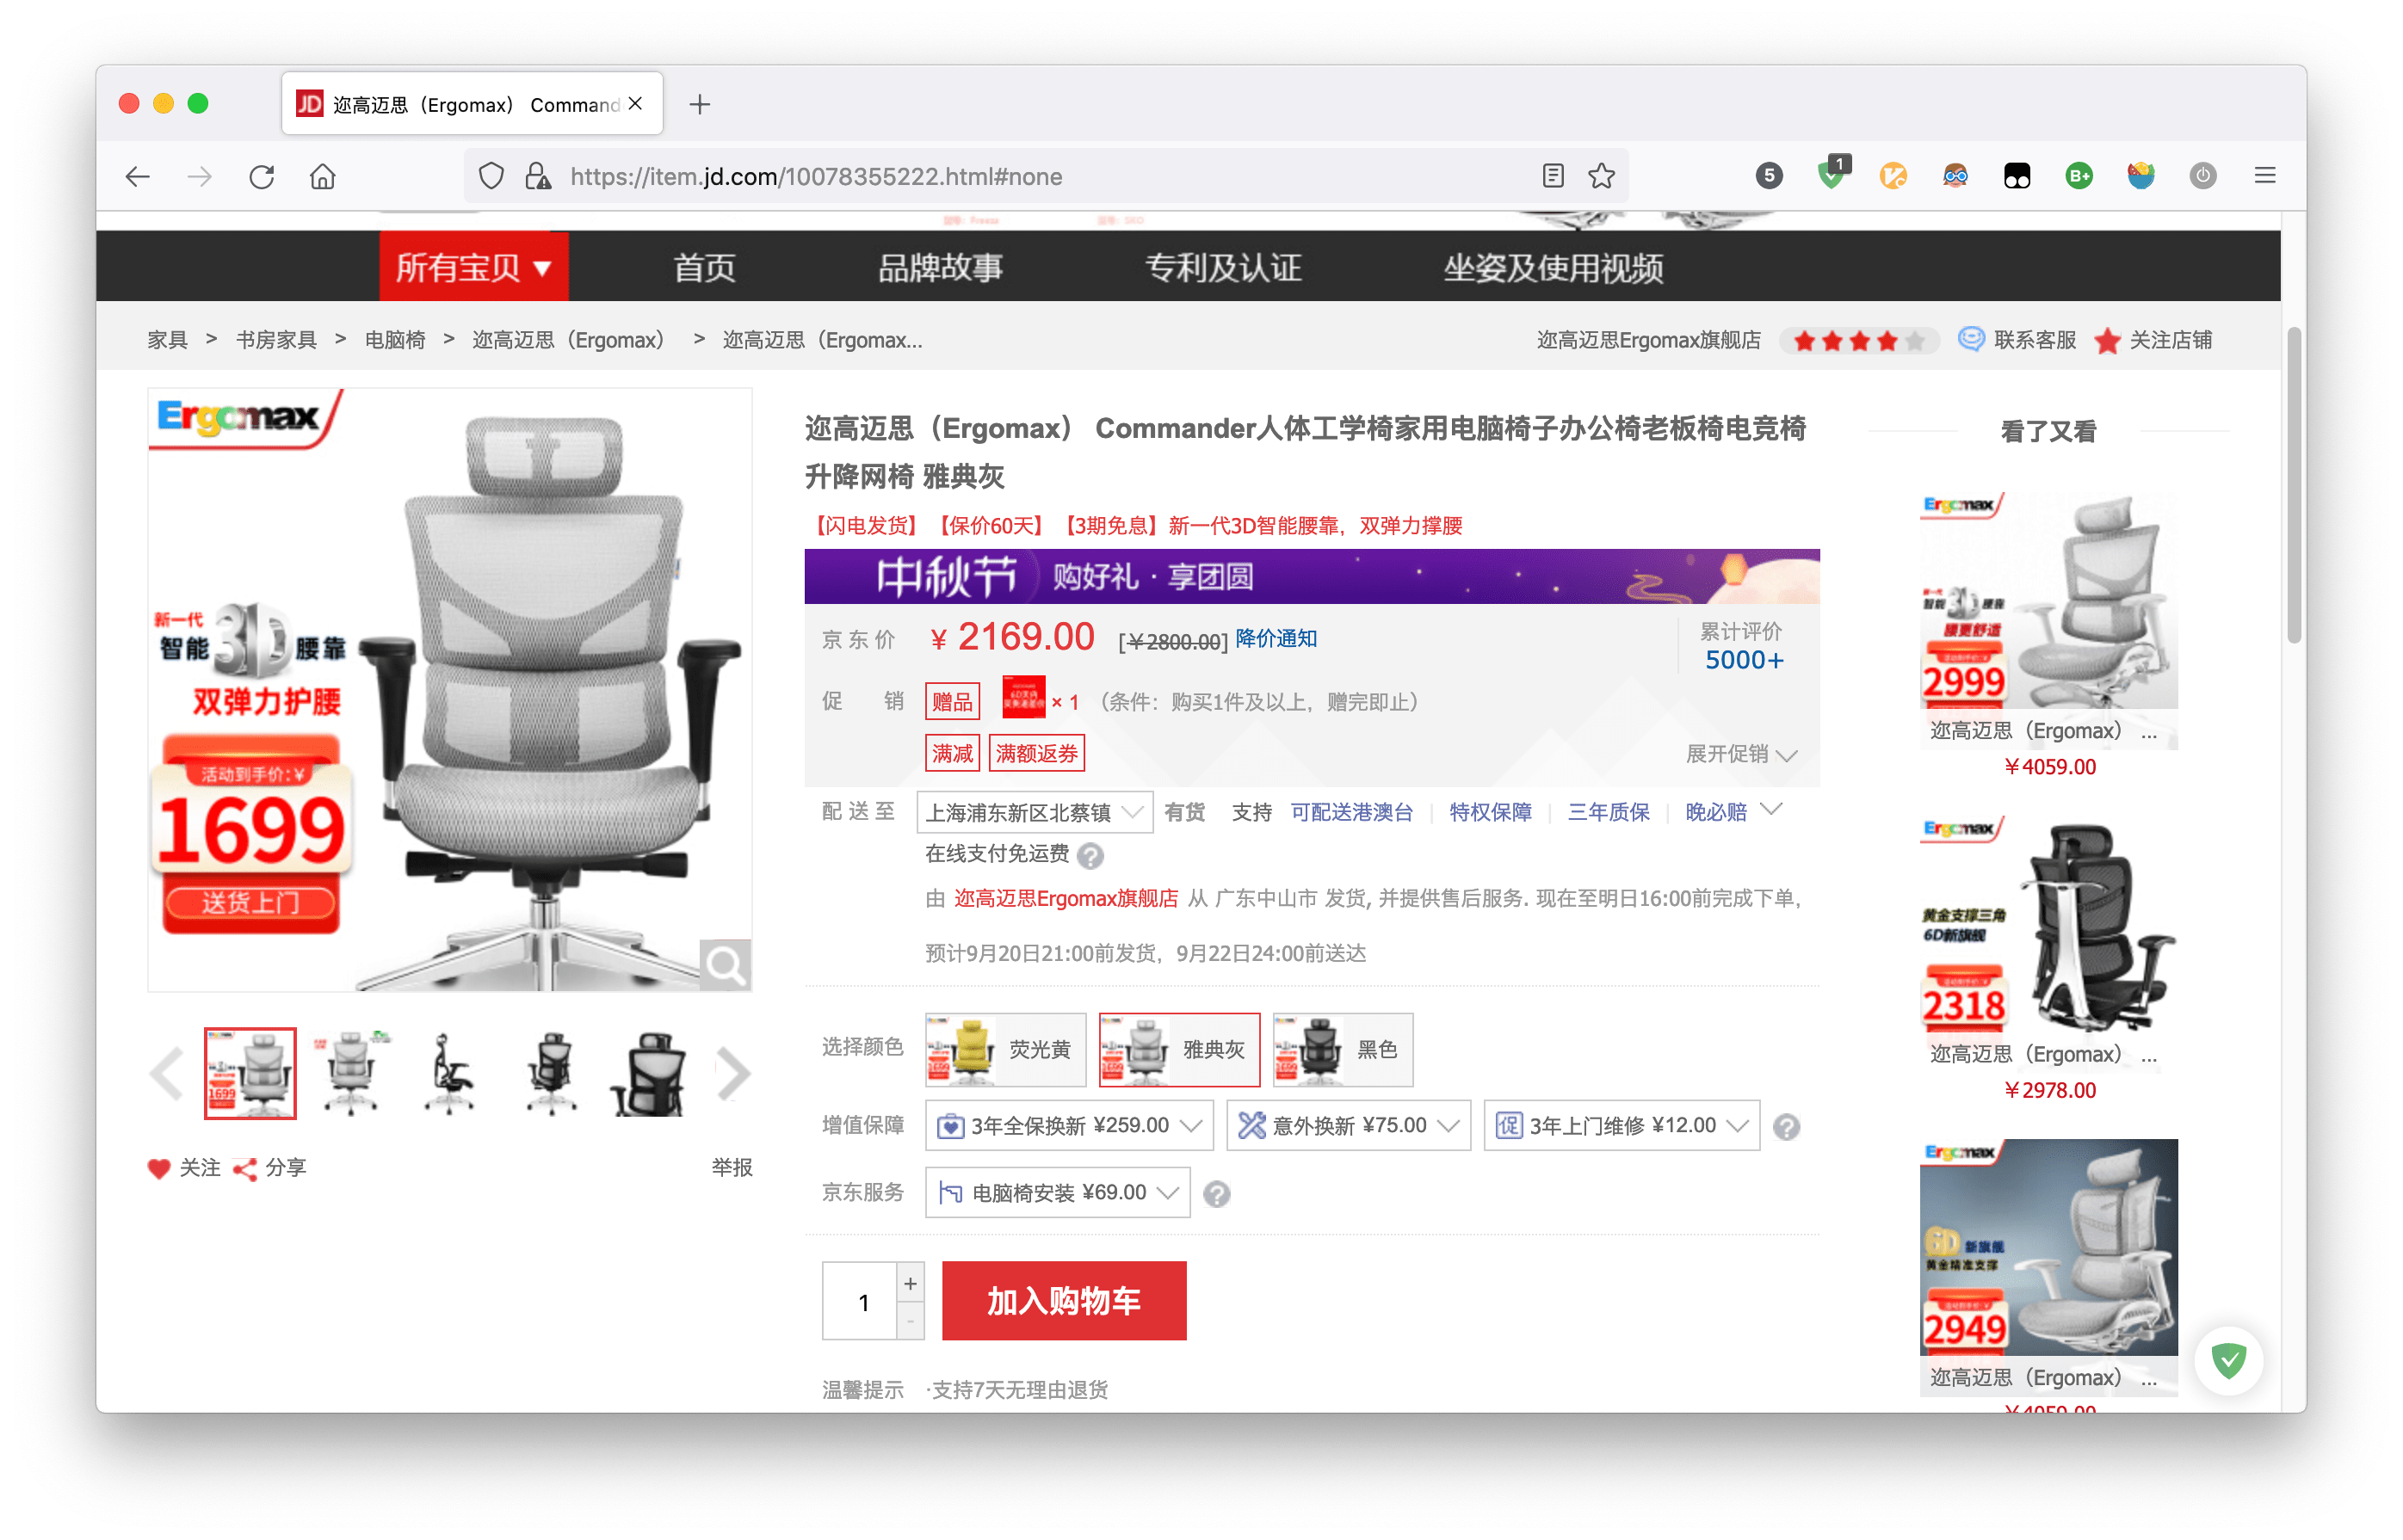
Task: Open the browser home page icon
Action: pos(322,176)
